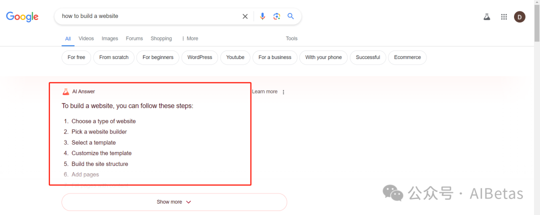Screen dimensions: 540x215
Task: Expand the AI answer with Show more
Action: coord(174,202)
